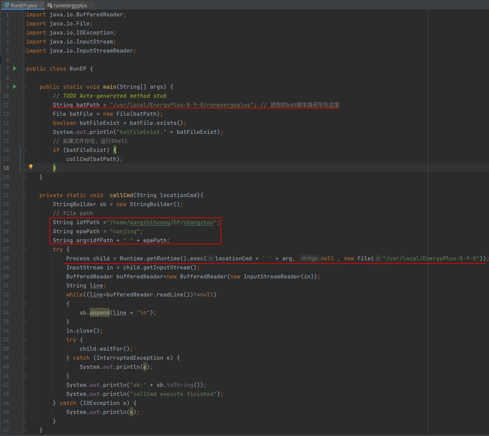This screenshot has width=489, height=436.
Task: Click the in.close() statement
Action: [x=84, y=331]
